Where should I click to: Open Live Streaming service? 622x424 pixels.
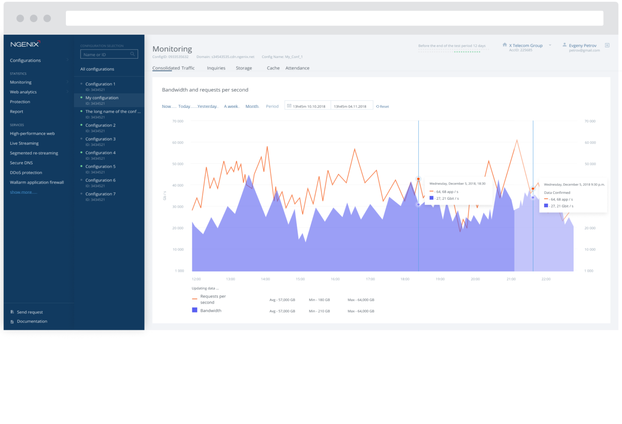(24, 143)
